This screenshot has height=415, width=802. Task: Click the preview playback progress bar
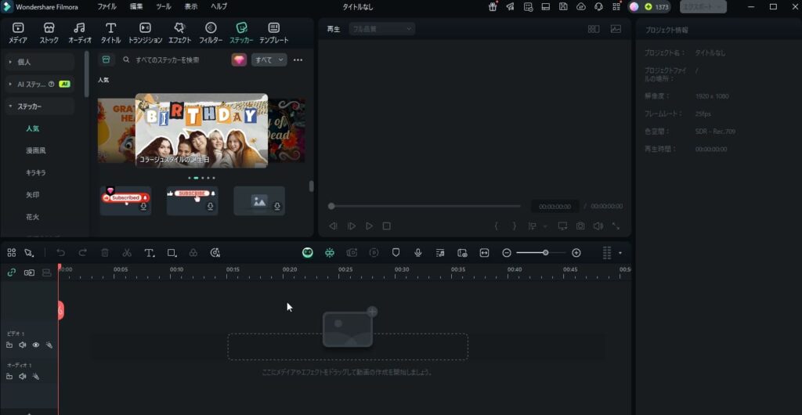point(424,206)
